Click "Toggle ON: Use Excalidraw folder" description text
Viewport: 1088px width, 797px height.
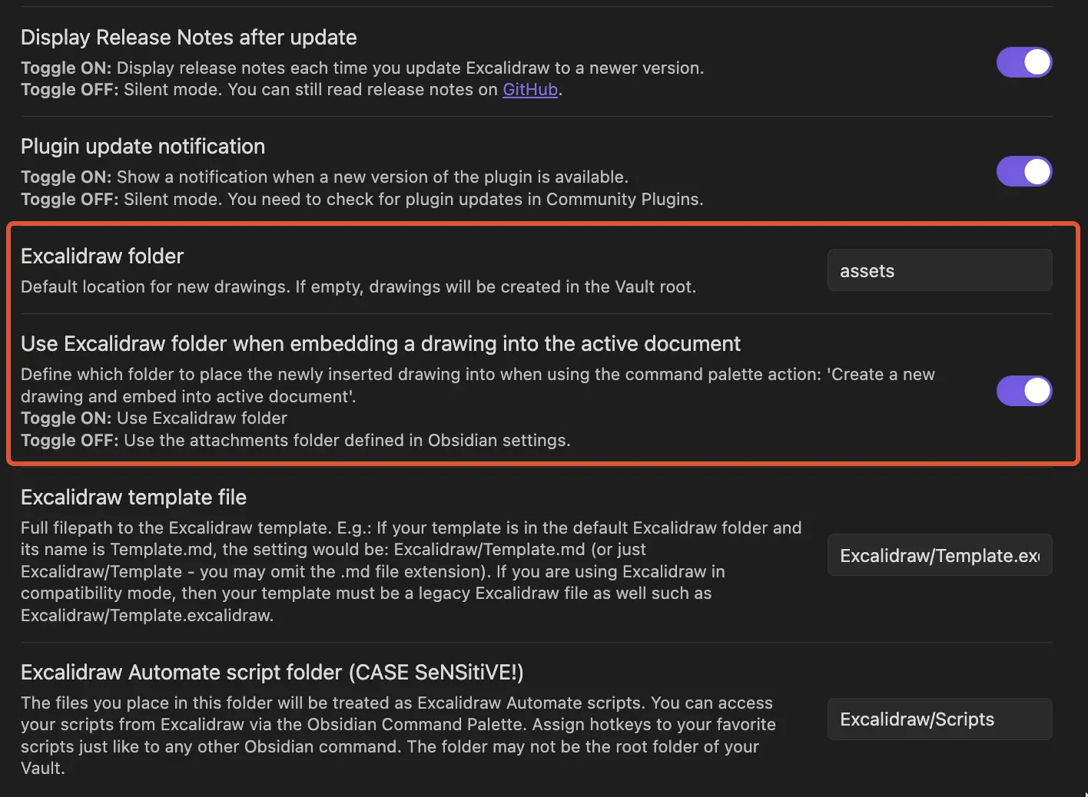tap(154, 418)
